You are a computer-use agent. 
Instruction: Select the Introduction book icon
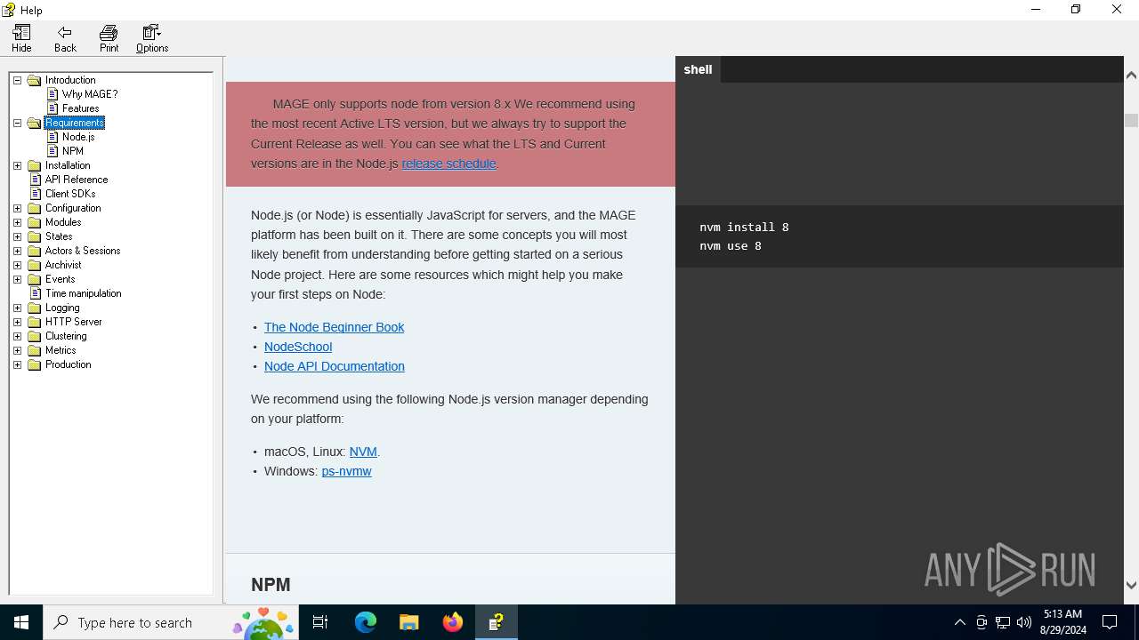tap(35, 80)
